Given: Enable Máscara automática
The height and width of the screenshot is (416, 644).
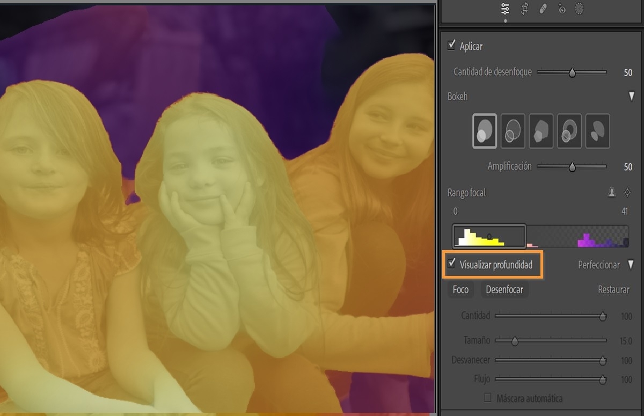Looking at the screenshot, I should pyautogui.click(x=487, y=398).
